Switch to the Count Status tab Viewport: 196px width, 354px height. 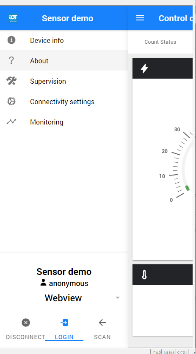(x=160, y=42)
